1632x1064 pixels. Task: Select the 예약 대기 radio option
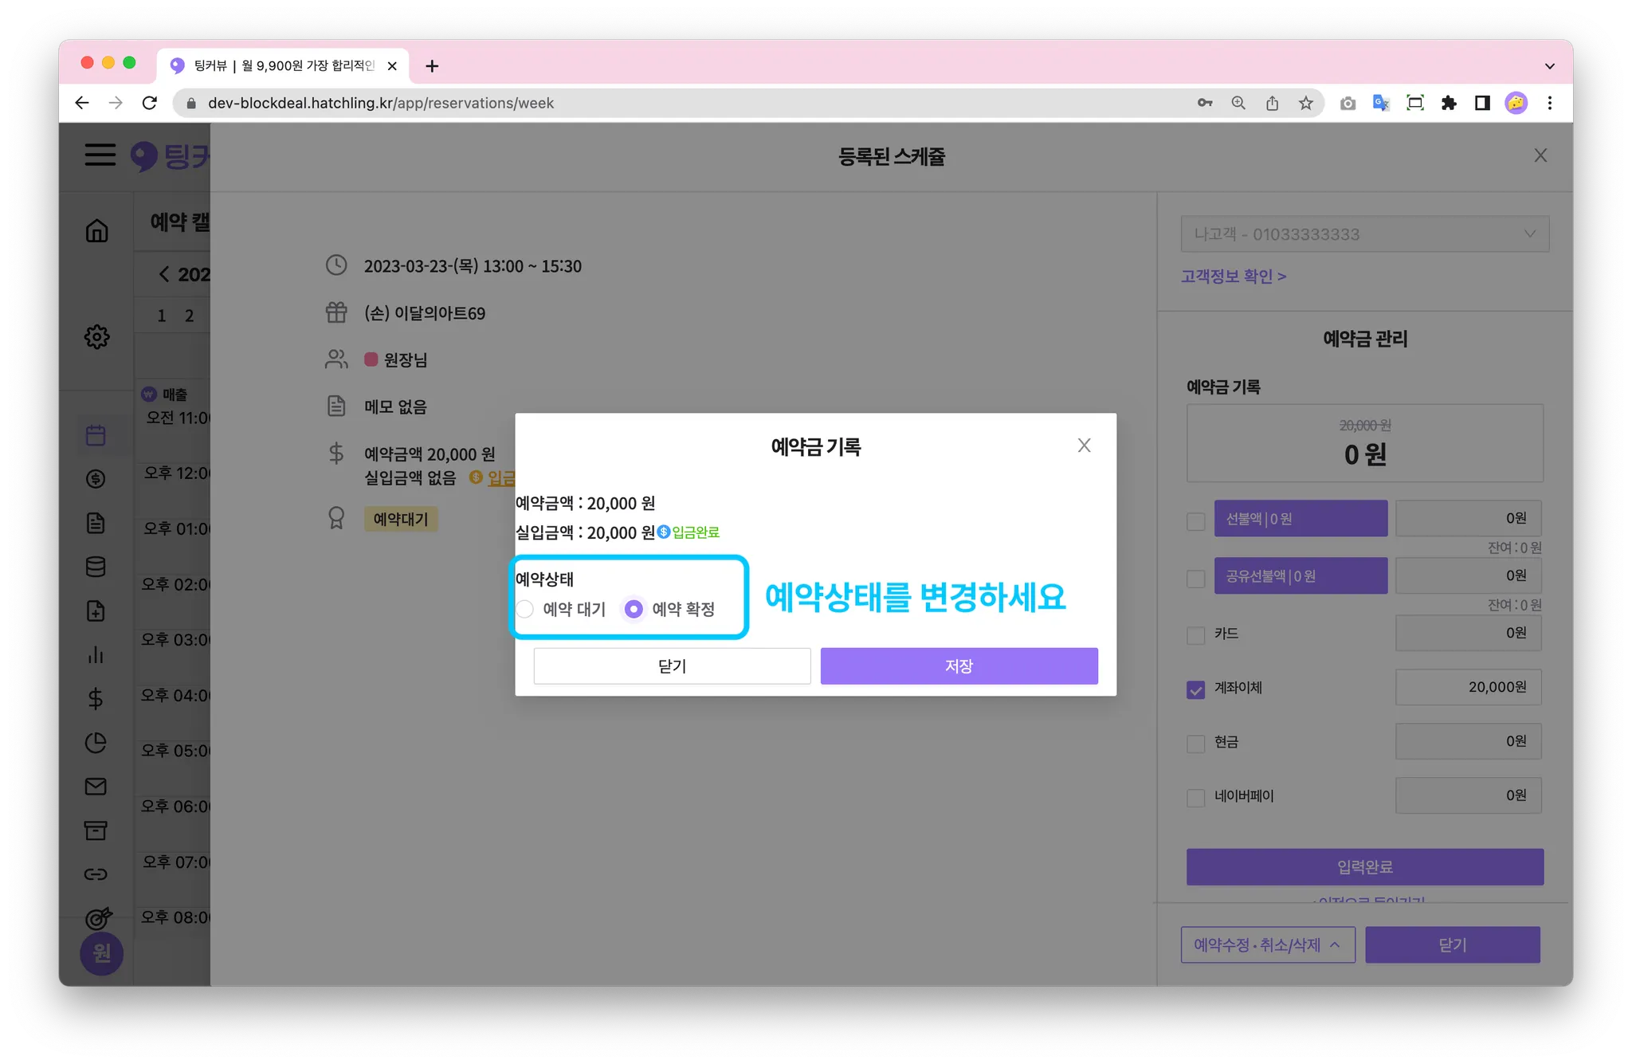[x=525, y=609]
